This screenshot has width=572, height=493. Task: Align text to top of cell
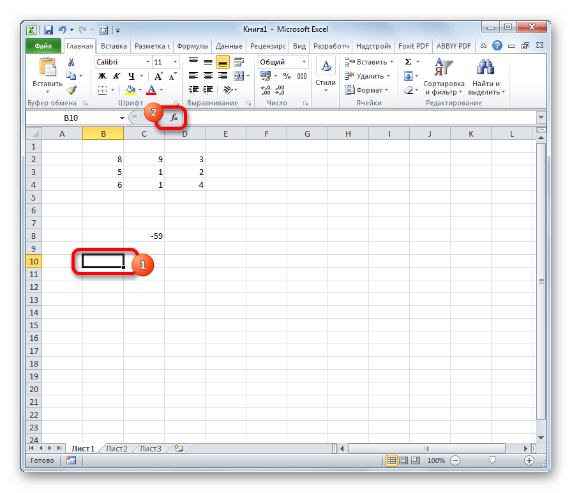click(x=193, y=62)
